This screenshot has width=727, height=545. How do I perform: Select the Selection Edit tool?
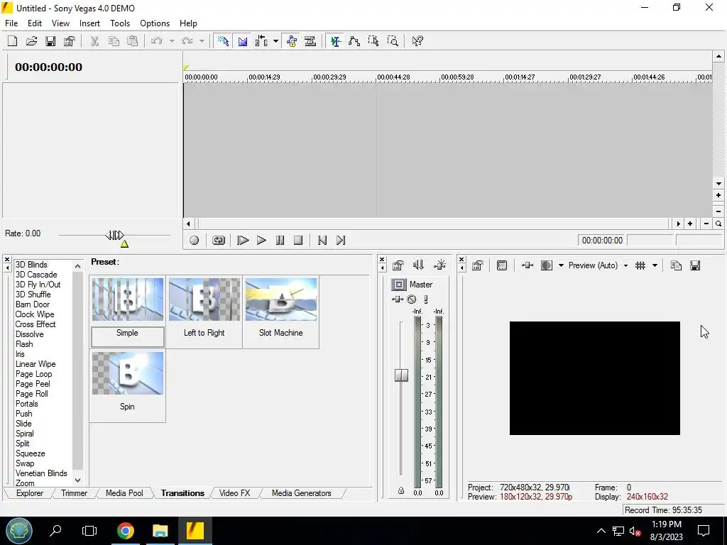point(373,41)
